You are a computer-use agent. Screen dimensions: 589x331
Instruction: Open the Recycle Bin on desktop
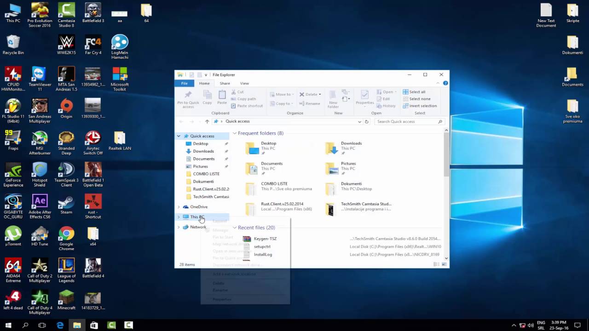point(13,45)
